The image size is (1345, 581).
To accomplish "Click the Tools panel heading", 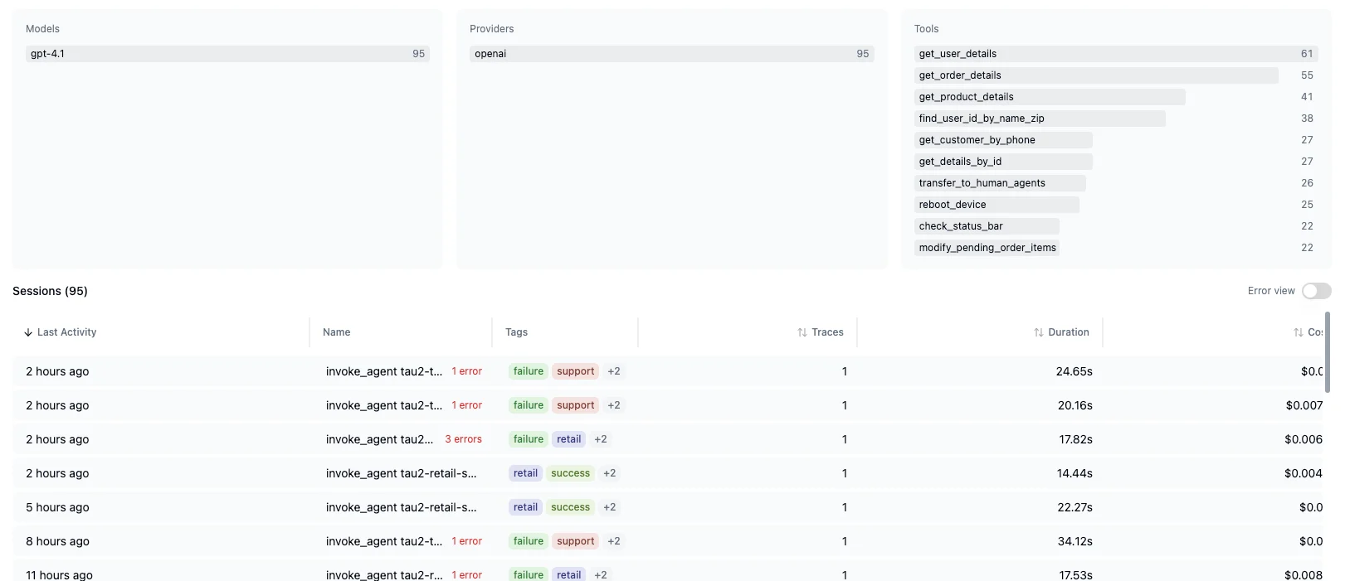I will click(927, 29).
